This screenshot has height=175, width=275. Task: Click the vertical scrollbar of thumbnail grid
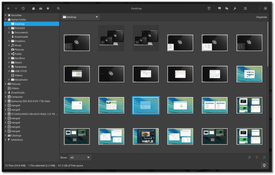pyautogui.click(x=267, y=44)
